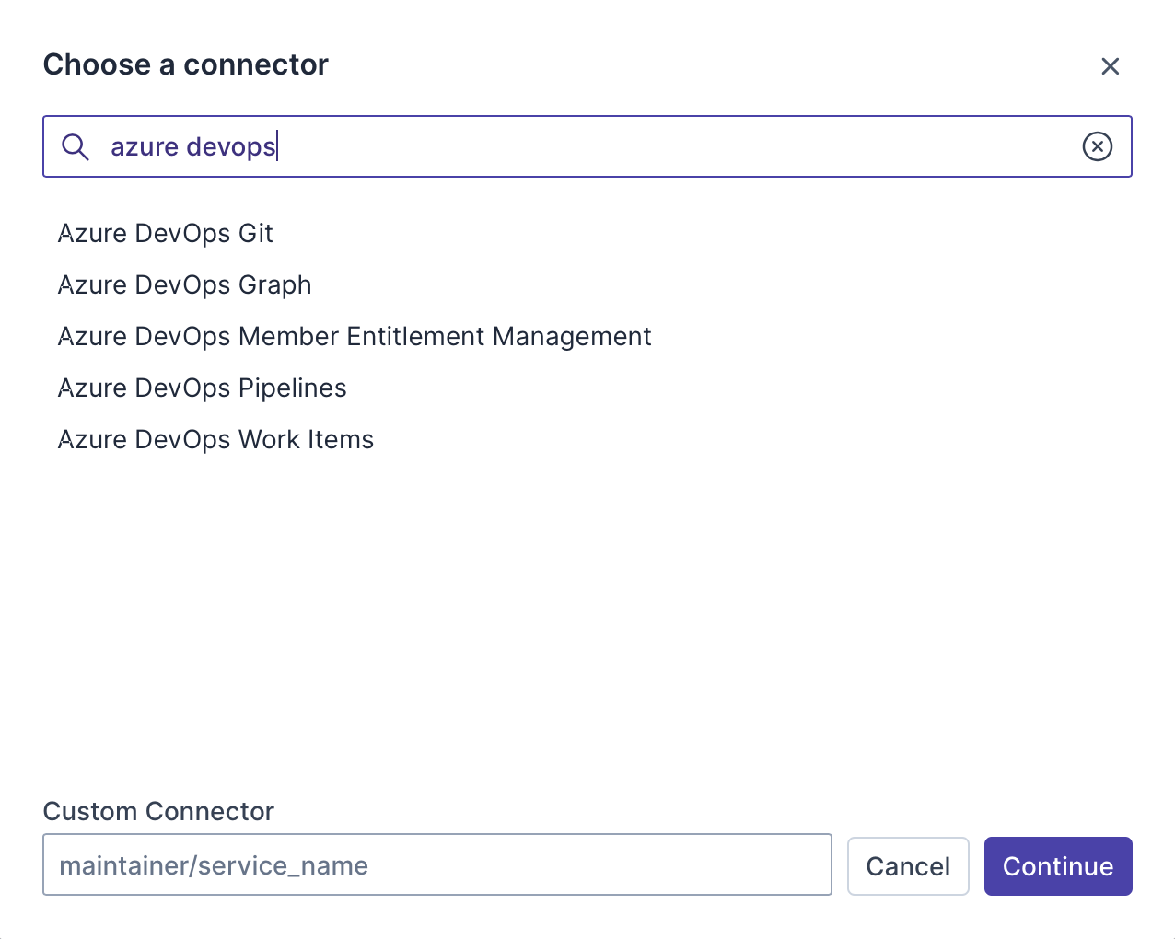This screenshot has height=939, width=1175.
Task: Pick Azure DevOps Member Entitlement Management
Action: (355, 337)
